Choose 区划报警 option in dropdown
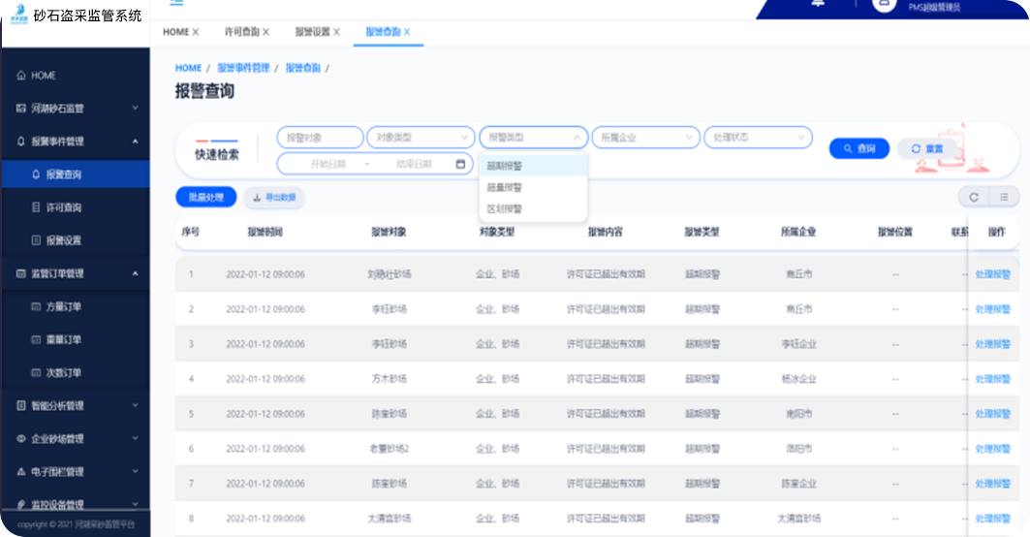This screenshot has height=537, width=1030. pyautogui.click(x=505, y=208)
